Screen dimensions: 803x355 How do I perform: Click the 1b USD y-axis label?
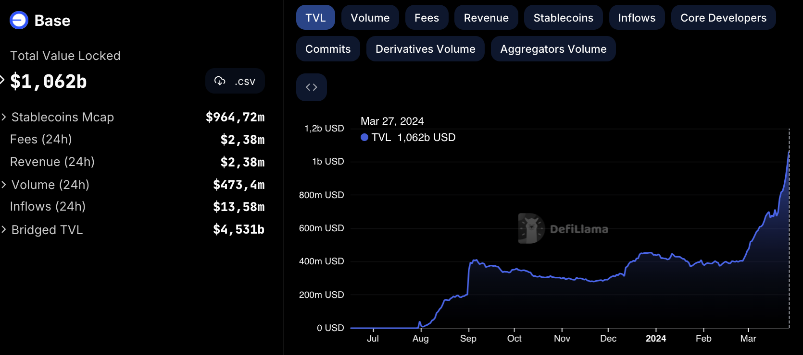click(328, 162)
